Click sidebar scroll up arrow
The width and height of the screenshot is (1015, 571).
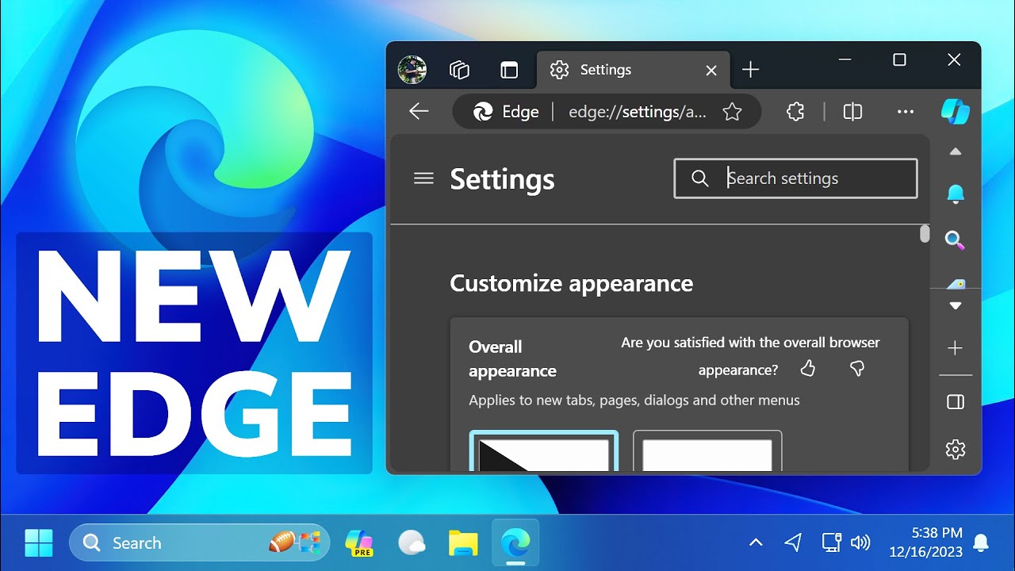[x=956, y=151]
